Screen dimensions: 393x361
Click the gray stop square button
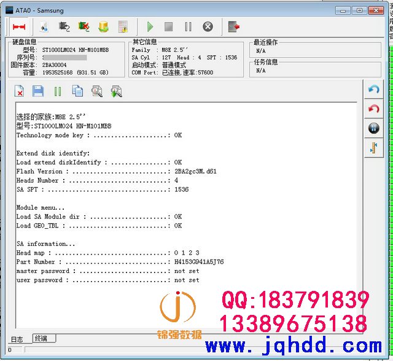click(x=168, y=27)
